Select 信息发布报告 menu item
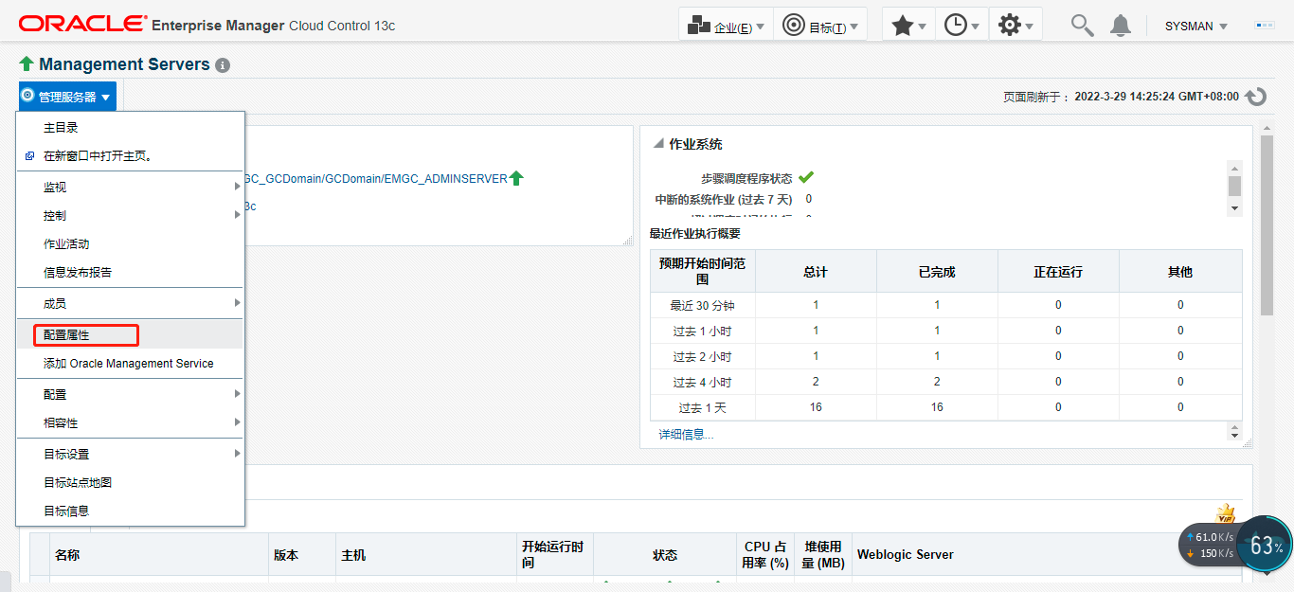 coord(131,273)
